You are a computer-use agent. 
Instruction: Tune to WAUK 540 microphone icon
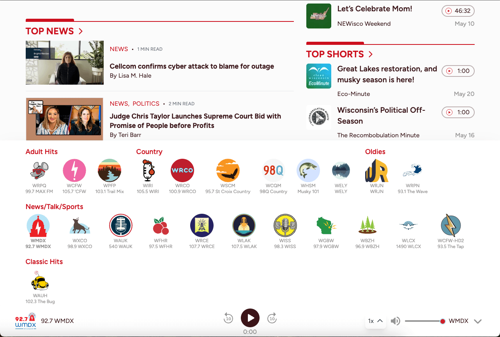coord(121,225)
